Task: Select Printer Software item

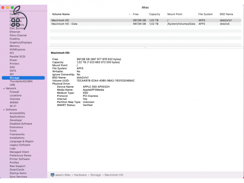Action: pos(19,159)
